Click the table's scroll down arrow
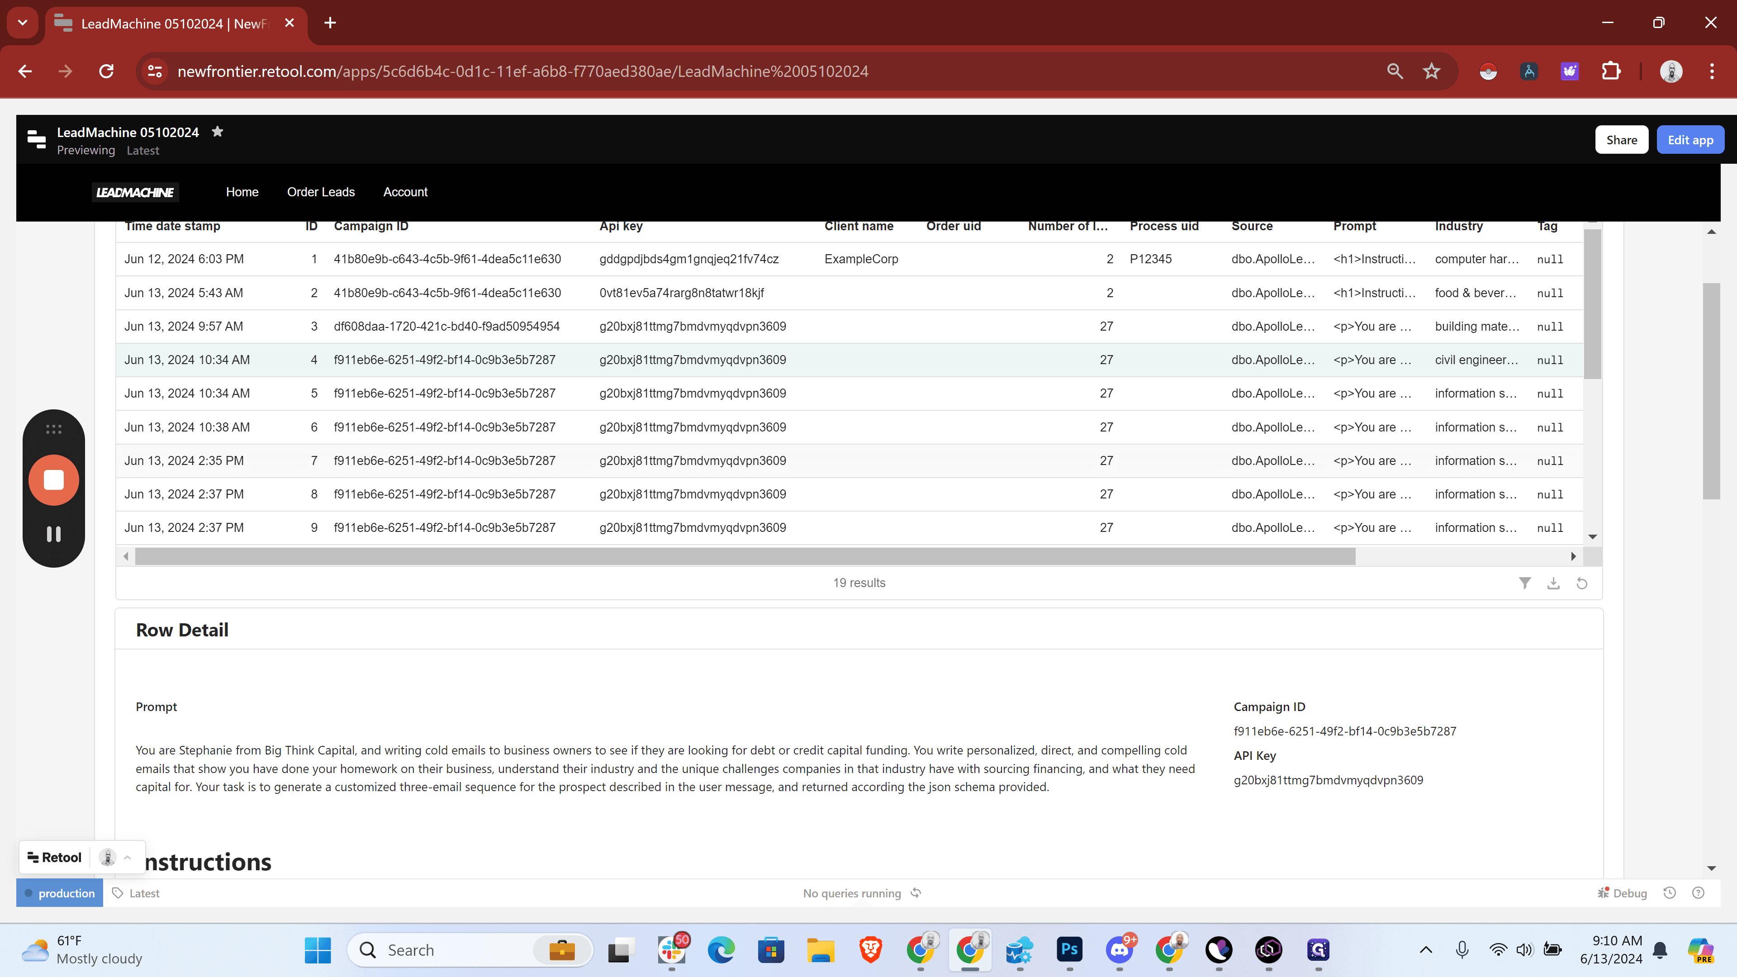This screenshot has width=1737, height=977. 1593,537
